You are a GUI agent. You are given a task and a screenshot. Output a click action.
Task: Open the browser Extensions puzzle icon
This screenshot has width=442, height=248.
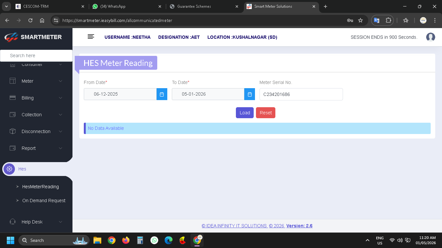[388, 20]
